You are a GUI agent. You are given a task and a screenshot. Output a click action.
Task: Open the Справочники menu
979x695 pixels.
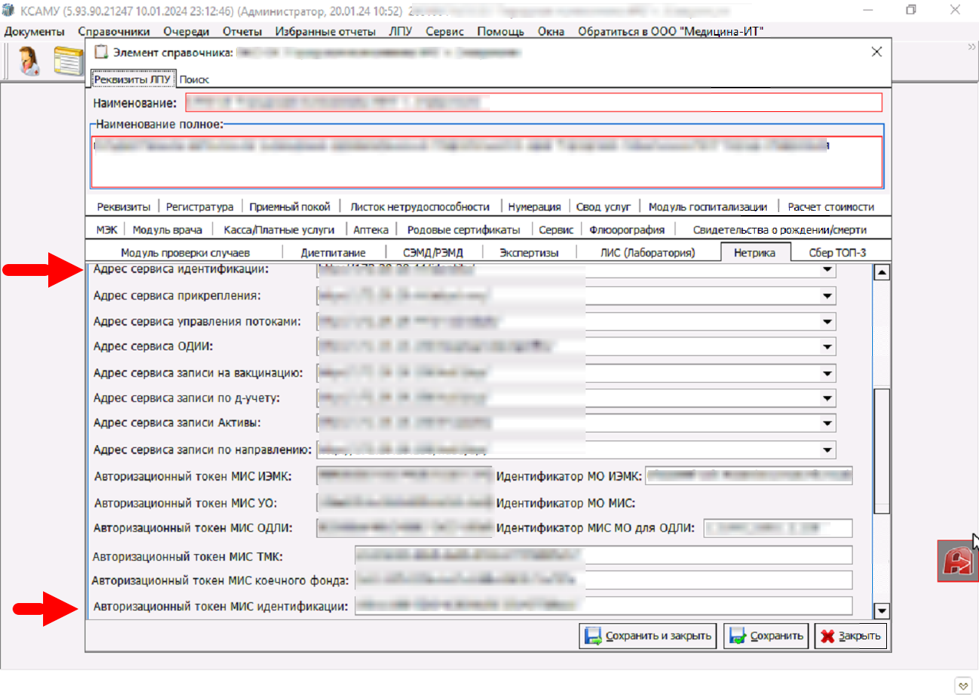pos(114,31)
